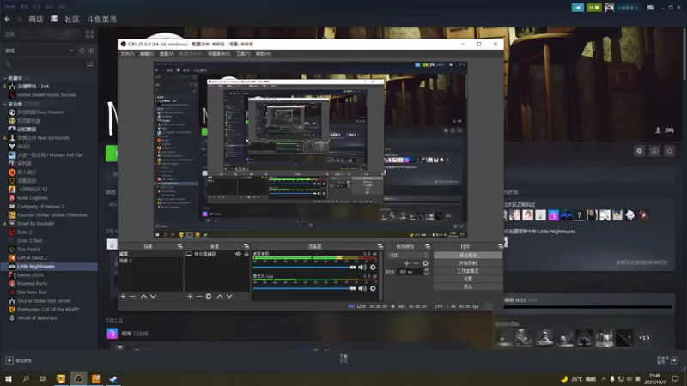The height and width of the screenshot is (386, 687).
Task: Pop out the OBS Scenes dock panel
Action: click(x=179, y=246)
